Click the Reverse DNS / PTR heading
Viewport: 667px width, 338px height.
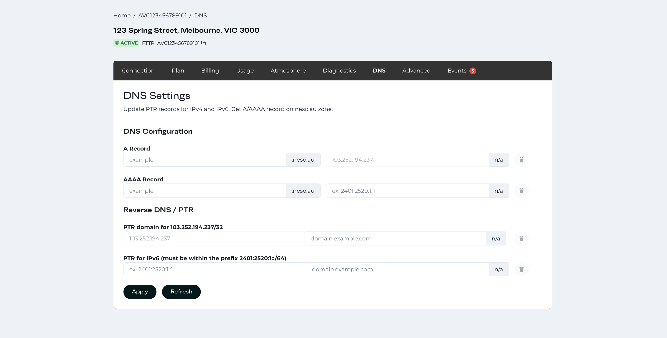[158, 210]
